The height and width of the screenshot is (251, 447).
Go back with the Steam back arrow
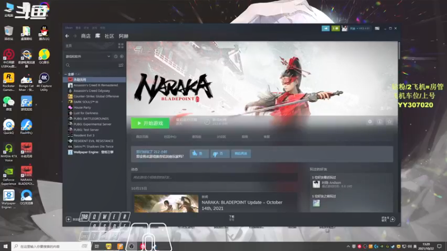pyautogui.click(x=67, y=36)
